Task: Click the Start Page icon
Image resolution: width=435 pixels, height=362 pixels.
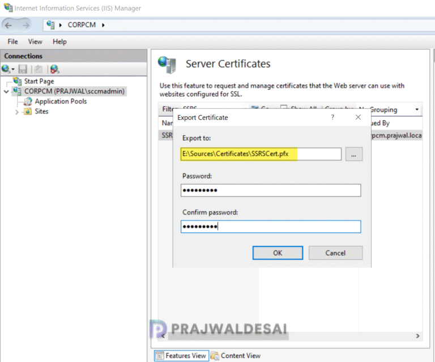Action: pyautogui.click(x=18, y=81)
